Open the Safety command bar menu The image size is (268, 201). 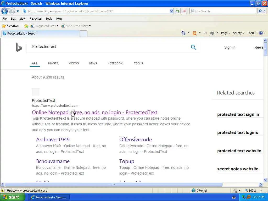tap(239, 33)
